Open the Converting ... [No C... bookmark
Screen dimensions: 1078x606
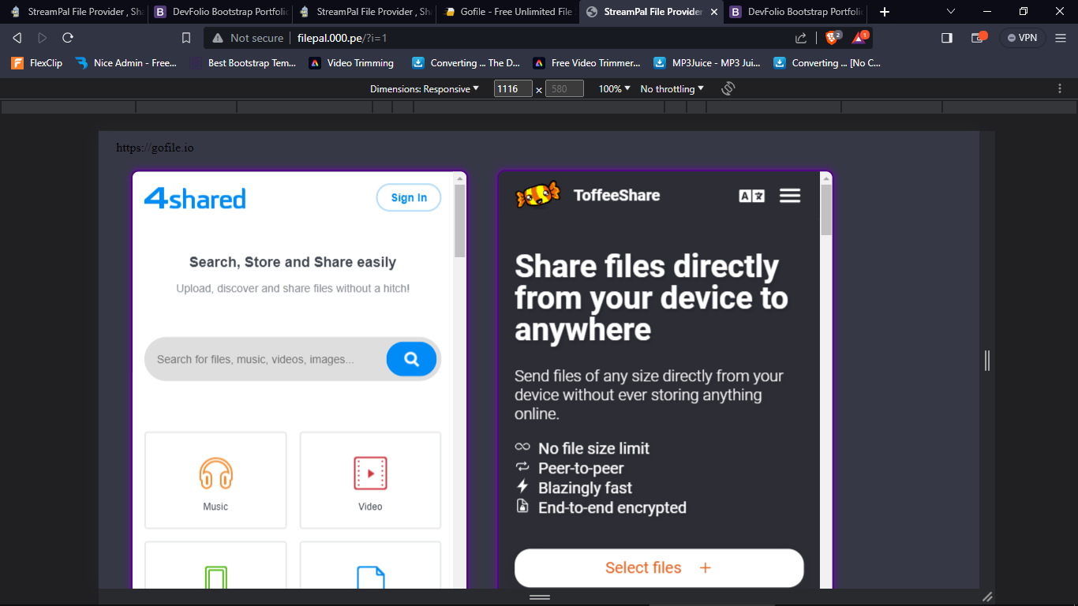click(827, 63)
